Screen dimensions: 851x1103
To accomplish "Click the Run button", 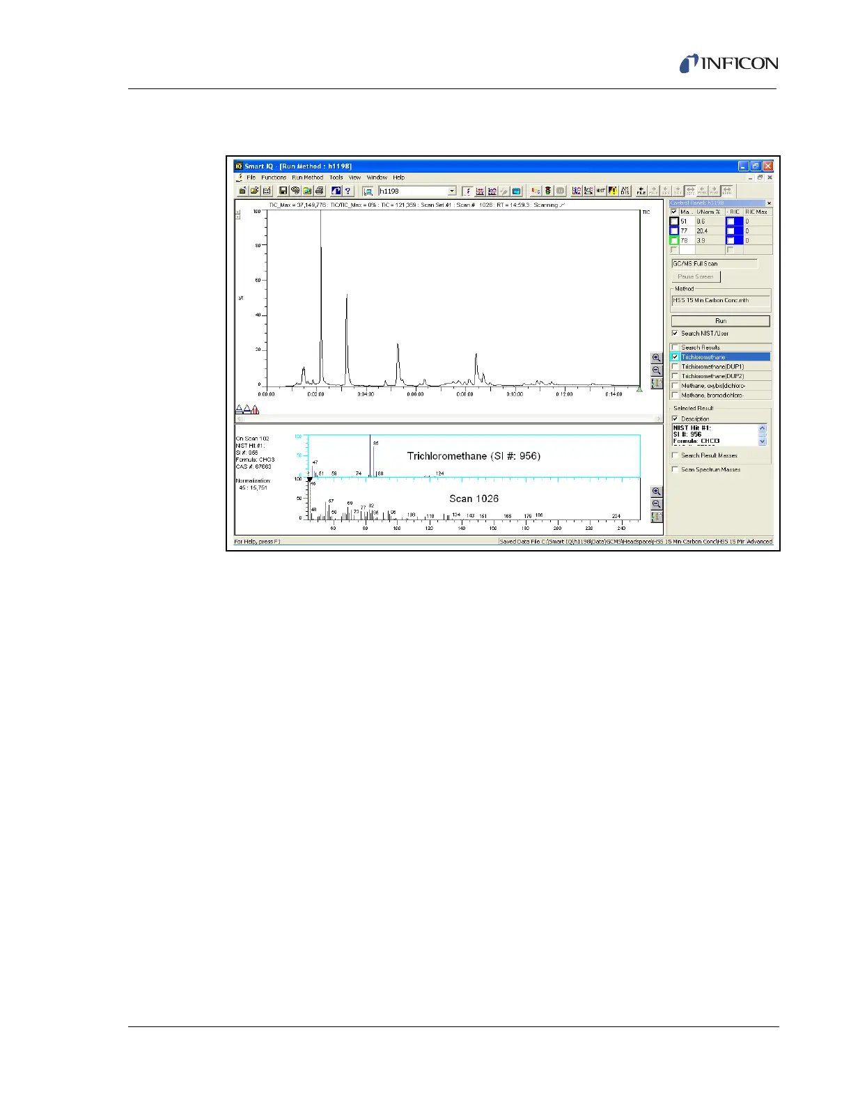I will (x=721, y=321).
